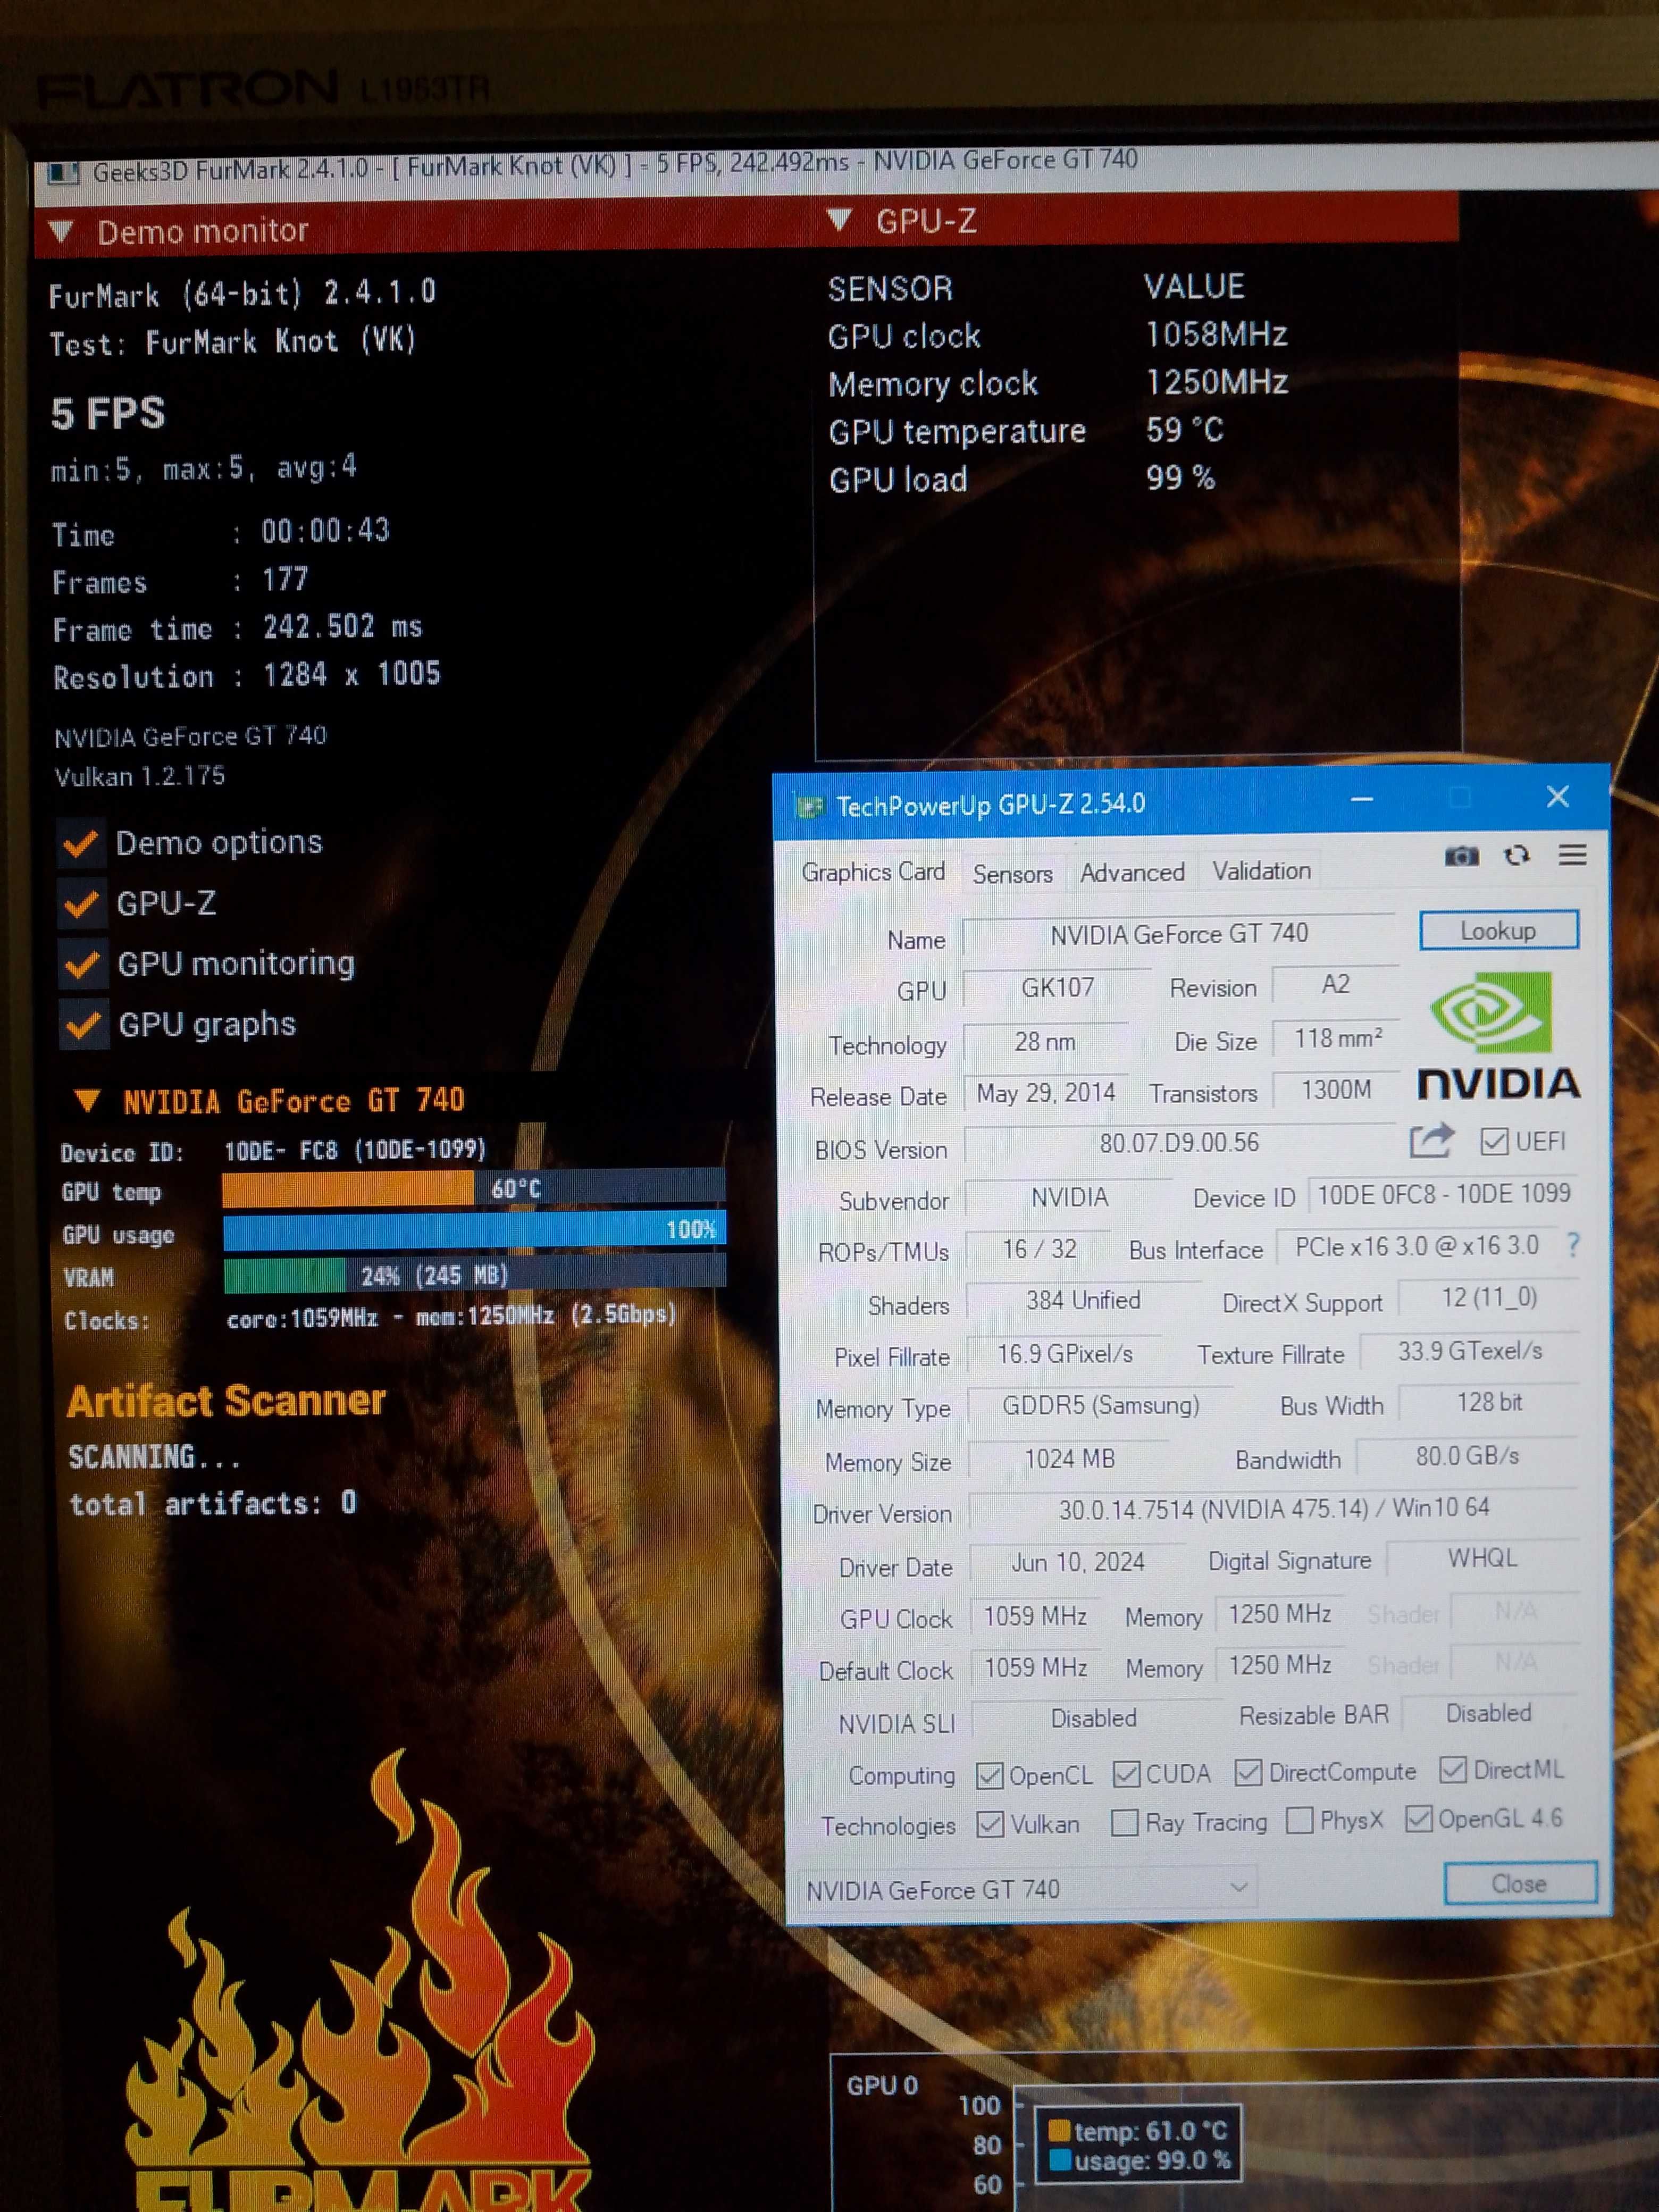The height and width of the screenshot is (2212, 1659).
Task: Switch to the Sensors tab
Action: point(1012,874)
